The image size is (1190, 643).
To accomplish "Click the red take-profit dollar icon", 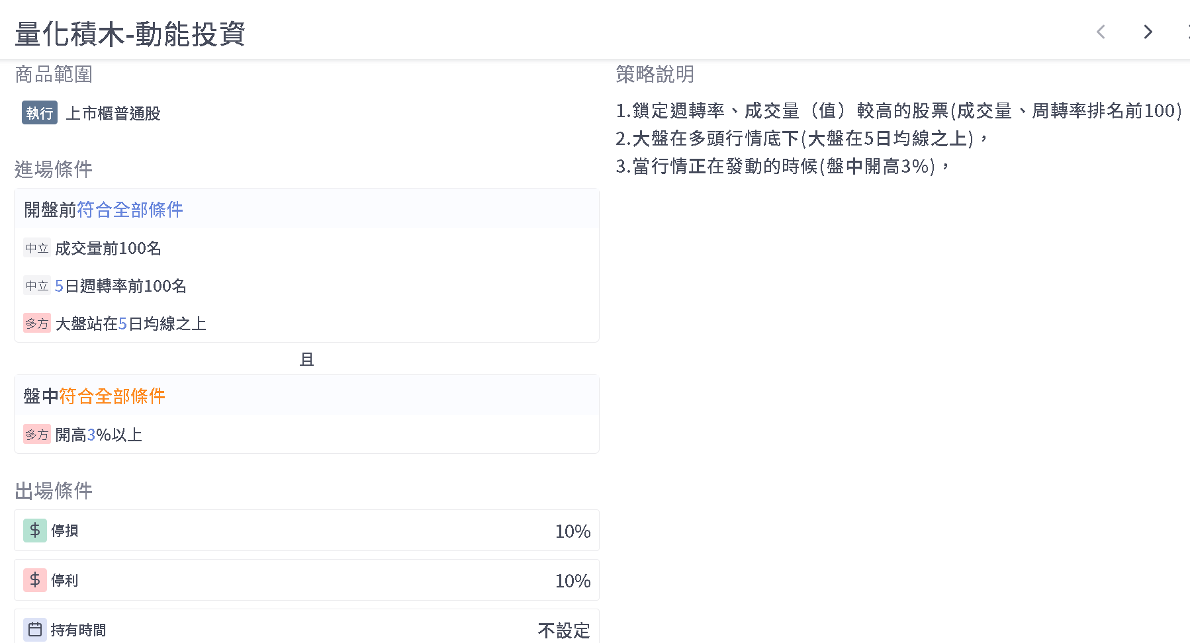I will [x=35, y=580].
